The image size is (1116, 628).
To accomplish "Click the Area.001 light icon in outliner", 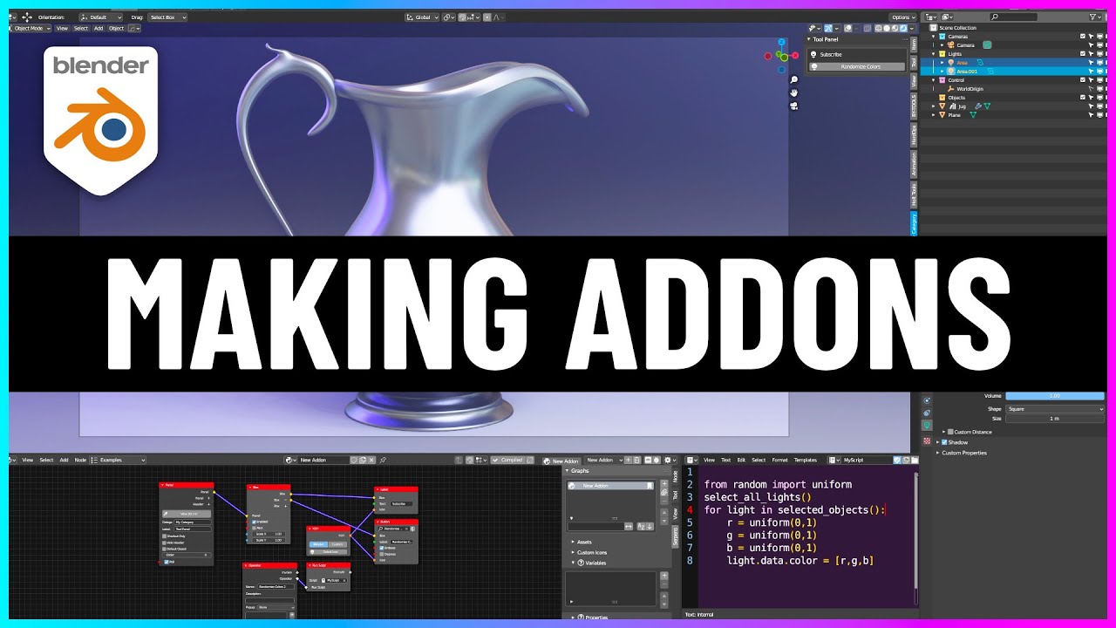I will 951,71.
